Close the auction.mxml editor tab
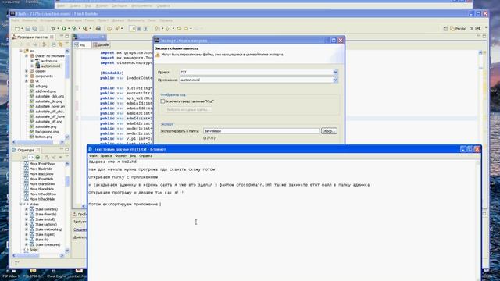This screenshot has width=500, height=281. point(103,37)
